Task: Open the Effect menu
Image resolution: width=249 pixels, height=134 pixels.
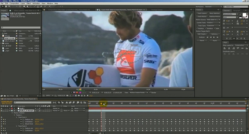Action: click(x=29, y=3)
